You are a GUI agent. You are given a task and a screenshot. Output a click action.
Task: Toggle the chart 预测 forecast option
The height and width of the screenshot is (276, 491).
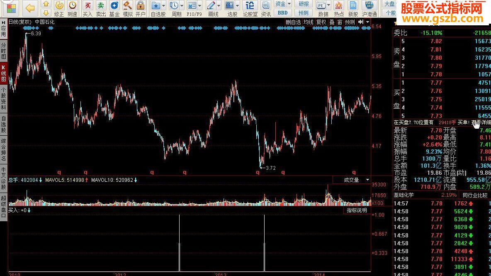350,22
